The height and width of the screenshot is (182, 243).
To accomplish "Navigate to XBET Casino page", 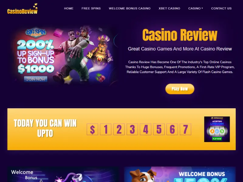I will 169,8.
